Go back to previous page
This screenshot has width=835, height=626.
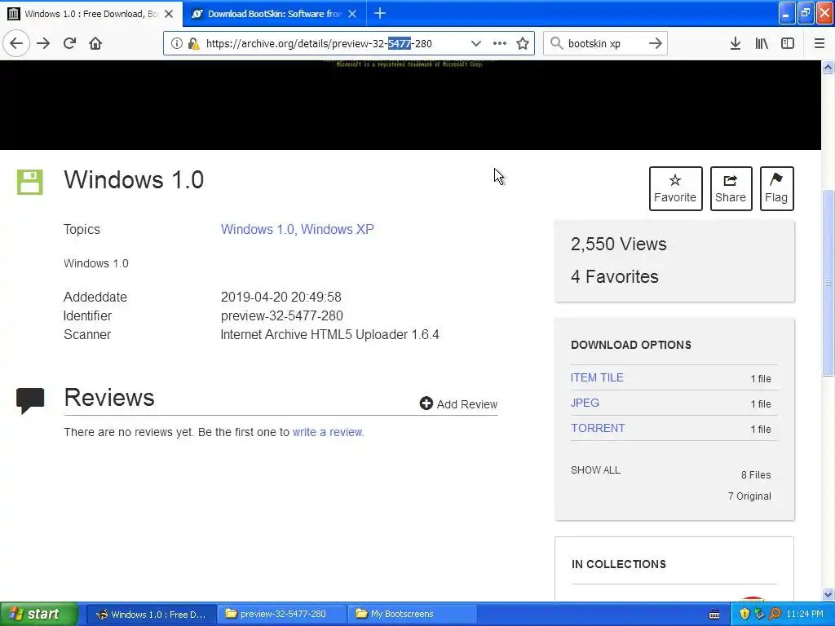point(16,43)
